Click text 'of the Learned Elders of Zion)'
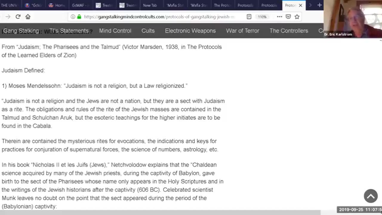Screen dimensions: 382x215 (39, 55)
